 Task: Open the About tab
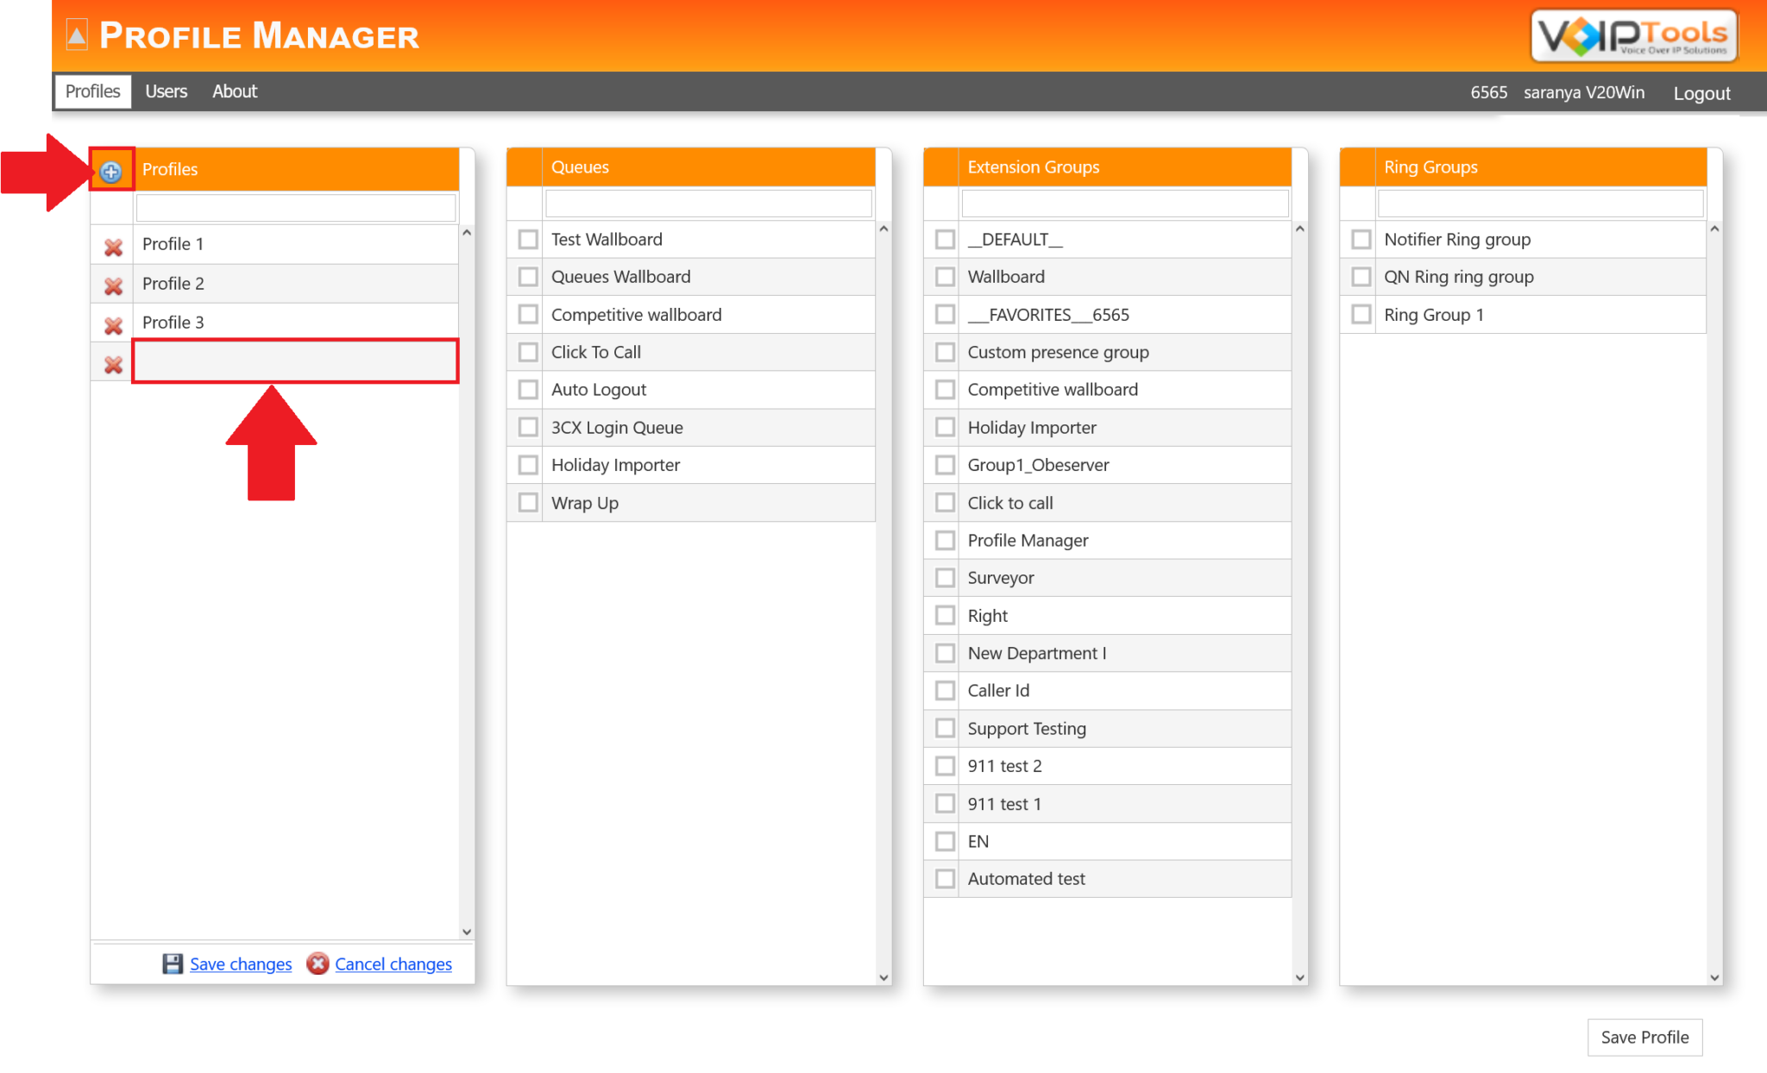234,91
